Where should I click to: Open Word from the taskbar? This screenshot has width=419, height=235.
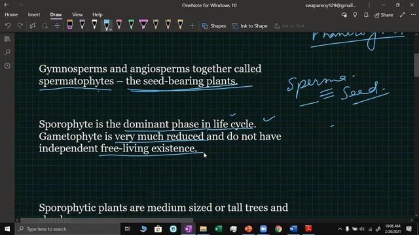tap(293, 229)
